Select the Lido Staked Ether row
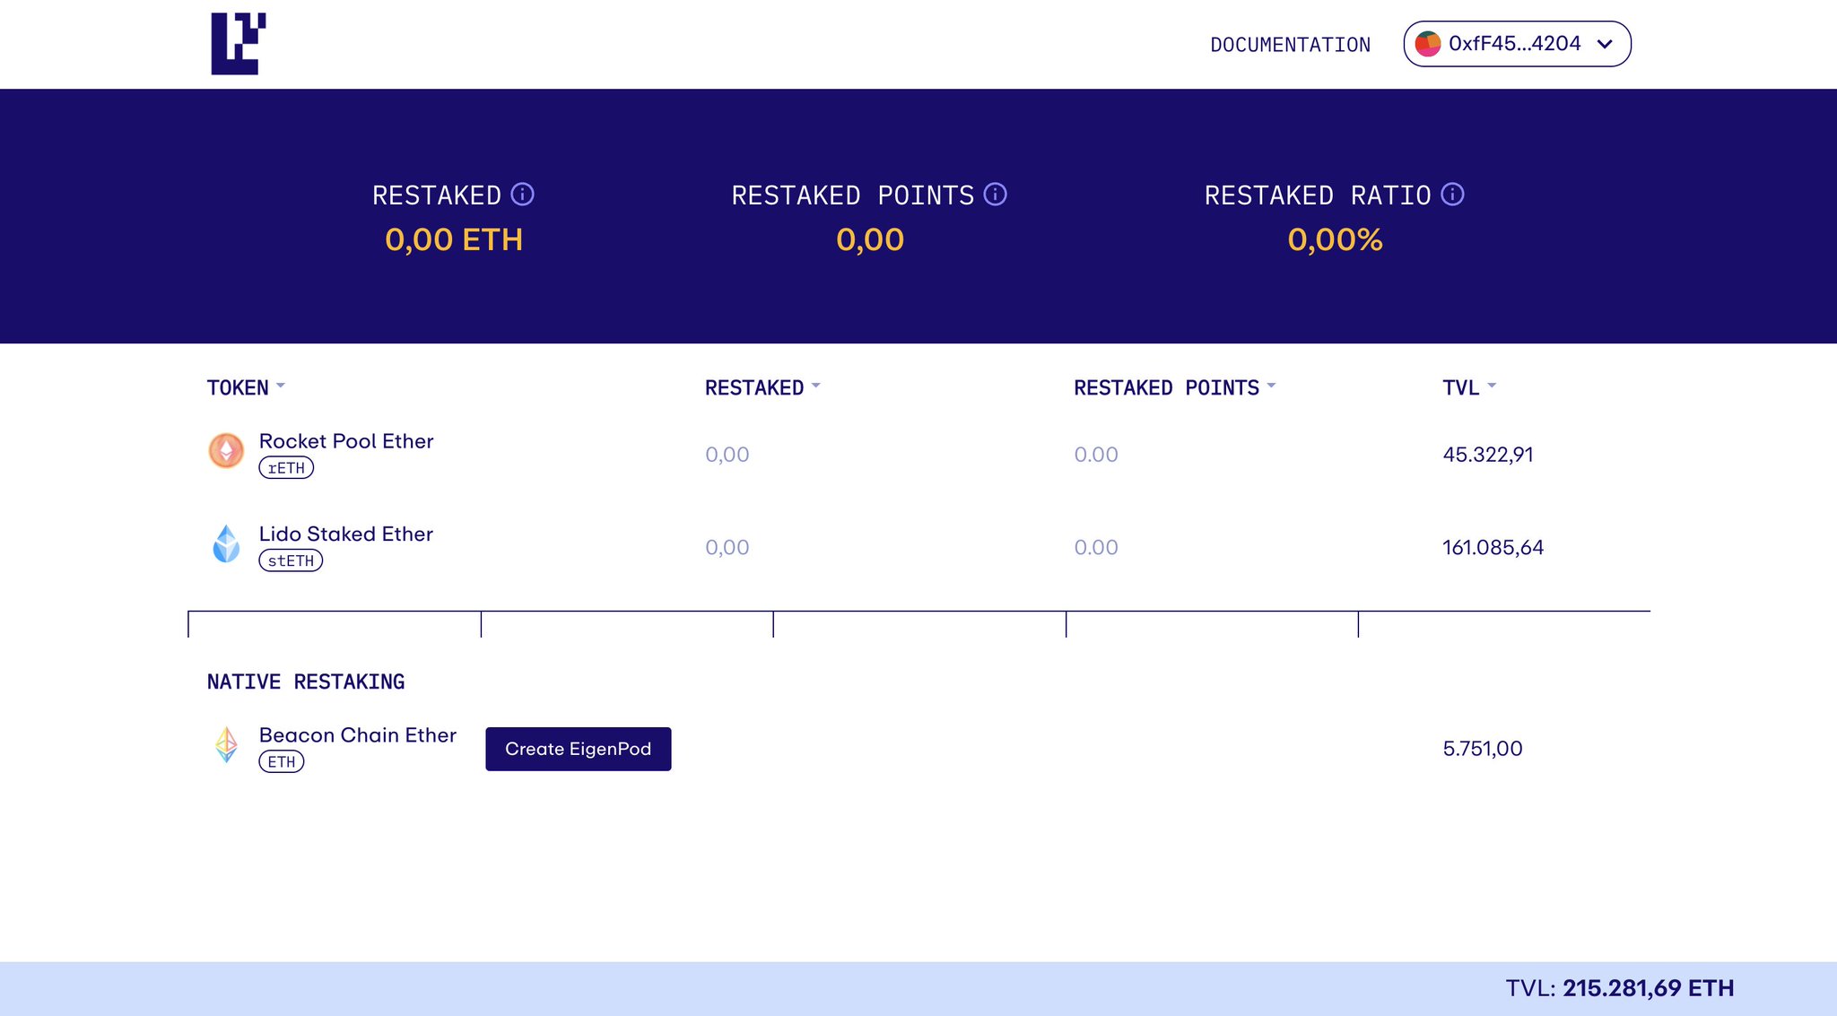The width and height of the screenshot is (1837, 1016). point(346,534)
